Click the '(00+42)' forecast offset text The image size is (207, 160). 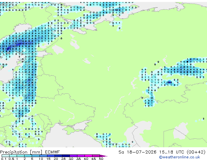pos(196,152)
